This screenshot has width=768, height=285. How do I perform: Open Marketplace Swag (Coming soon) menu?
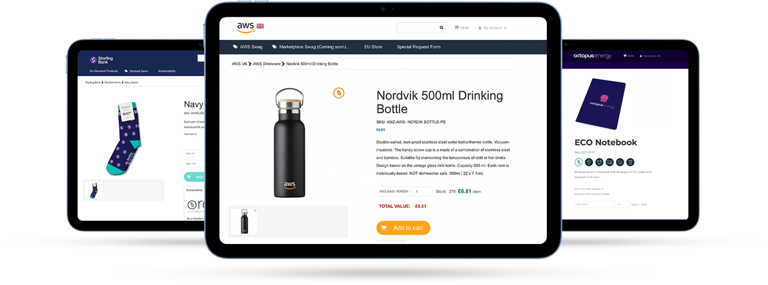click(311, 47)
